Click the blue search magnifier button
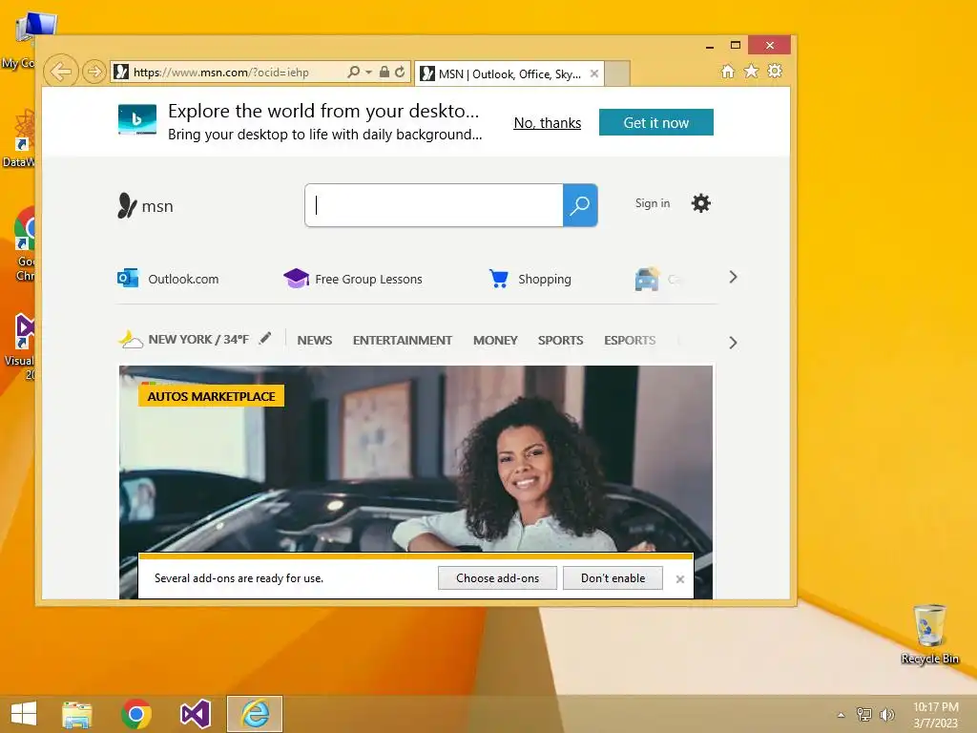Viewport: 977px width, 733px height. (x=580, y=205)
